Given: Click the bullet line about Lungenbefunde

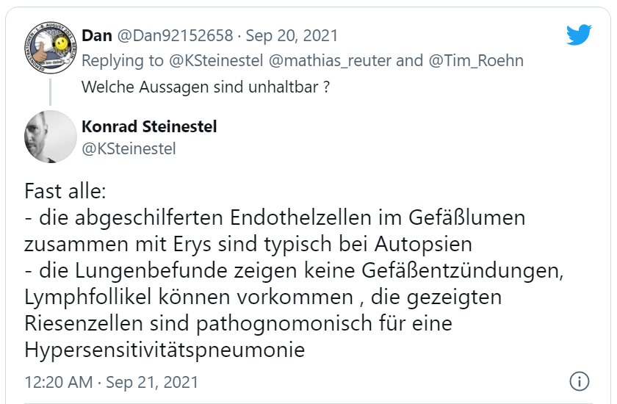Looking at the screenshot, I should pos(294,272).
